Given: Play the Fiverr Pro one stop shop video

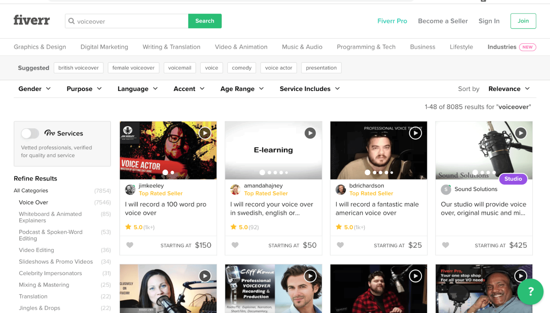Looking at the screenshot, I should pyautogui.click(x=521, y=276).
